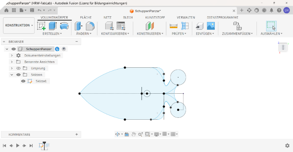Insert a canvas image icon
The height and width of the screenshot is (152, 293).
pos(211,26)
